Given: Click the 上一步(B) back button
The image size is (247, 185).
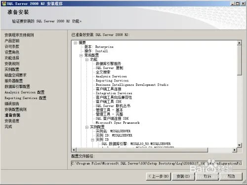Looking at the screenshot, I should click(x=159, y=177).
